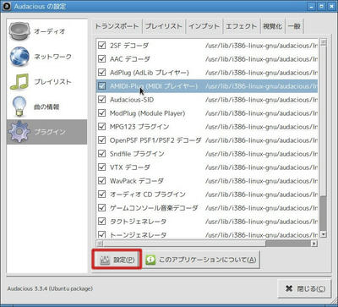Screen dimensions: 338x307
Task: Select the 一般 tab
Action: (x=294, y=26)
